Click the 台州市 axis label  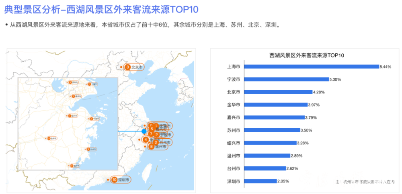click(234, 168)
